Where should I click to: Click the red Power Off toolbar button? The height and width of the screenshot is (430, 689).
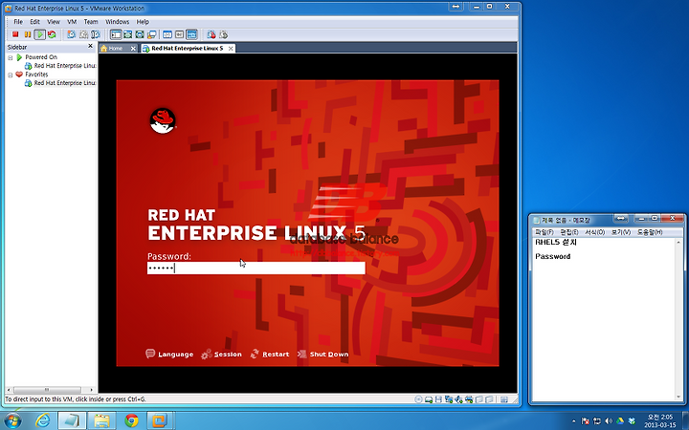[15, 34]
